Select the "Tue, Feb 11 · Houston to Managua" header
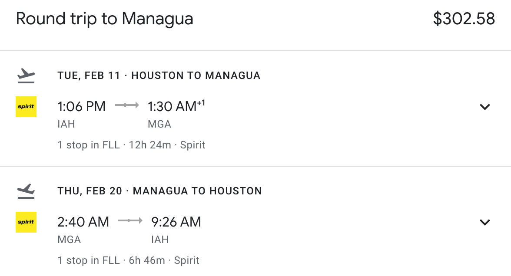 click(x=159, y=76)
